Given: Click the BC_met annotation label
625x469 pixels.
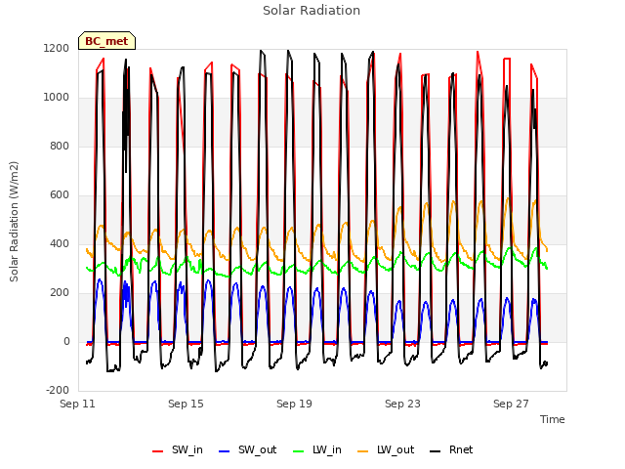Looking at the screenshot, I should [106, 41].
